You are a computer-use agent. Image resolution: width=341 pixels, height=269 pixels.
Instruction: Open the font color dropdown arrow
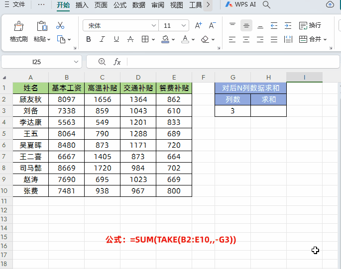click(x=193, y=40)
